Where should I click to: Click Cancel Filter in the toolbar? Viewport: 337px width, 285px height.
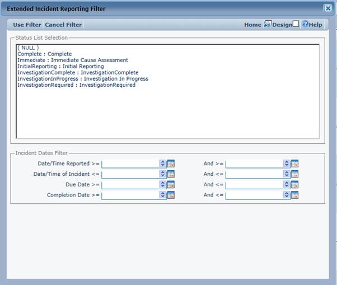tap(63, 25)
